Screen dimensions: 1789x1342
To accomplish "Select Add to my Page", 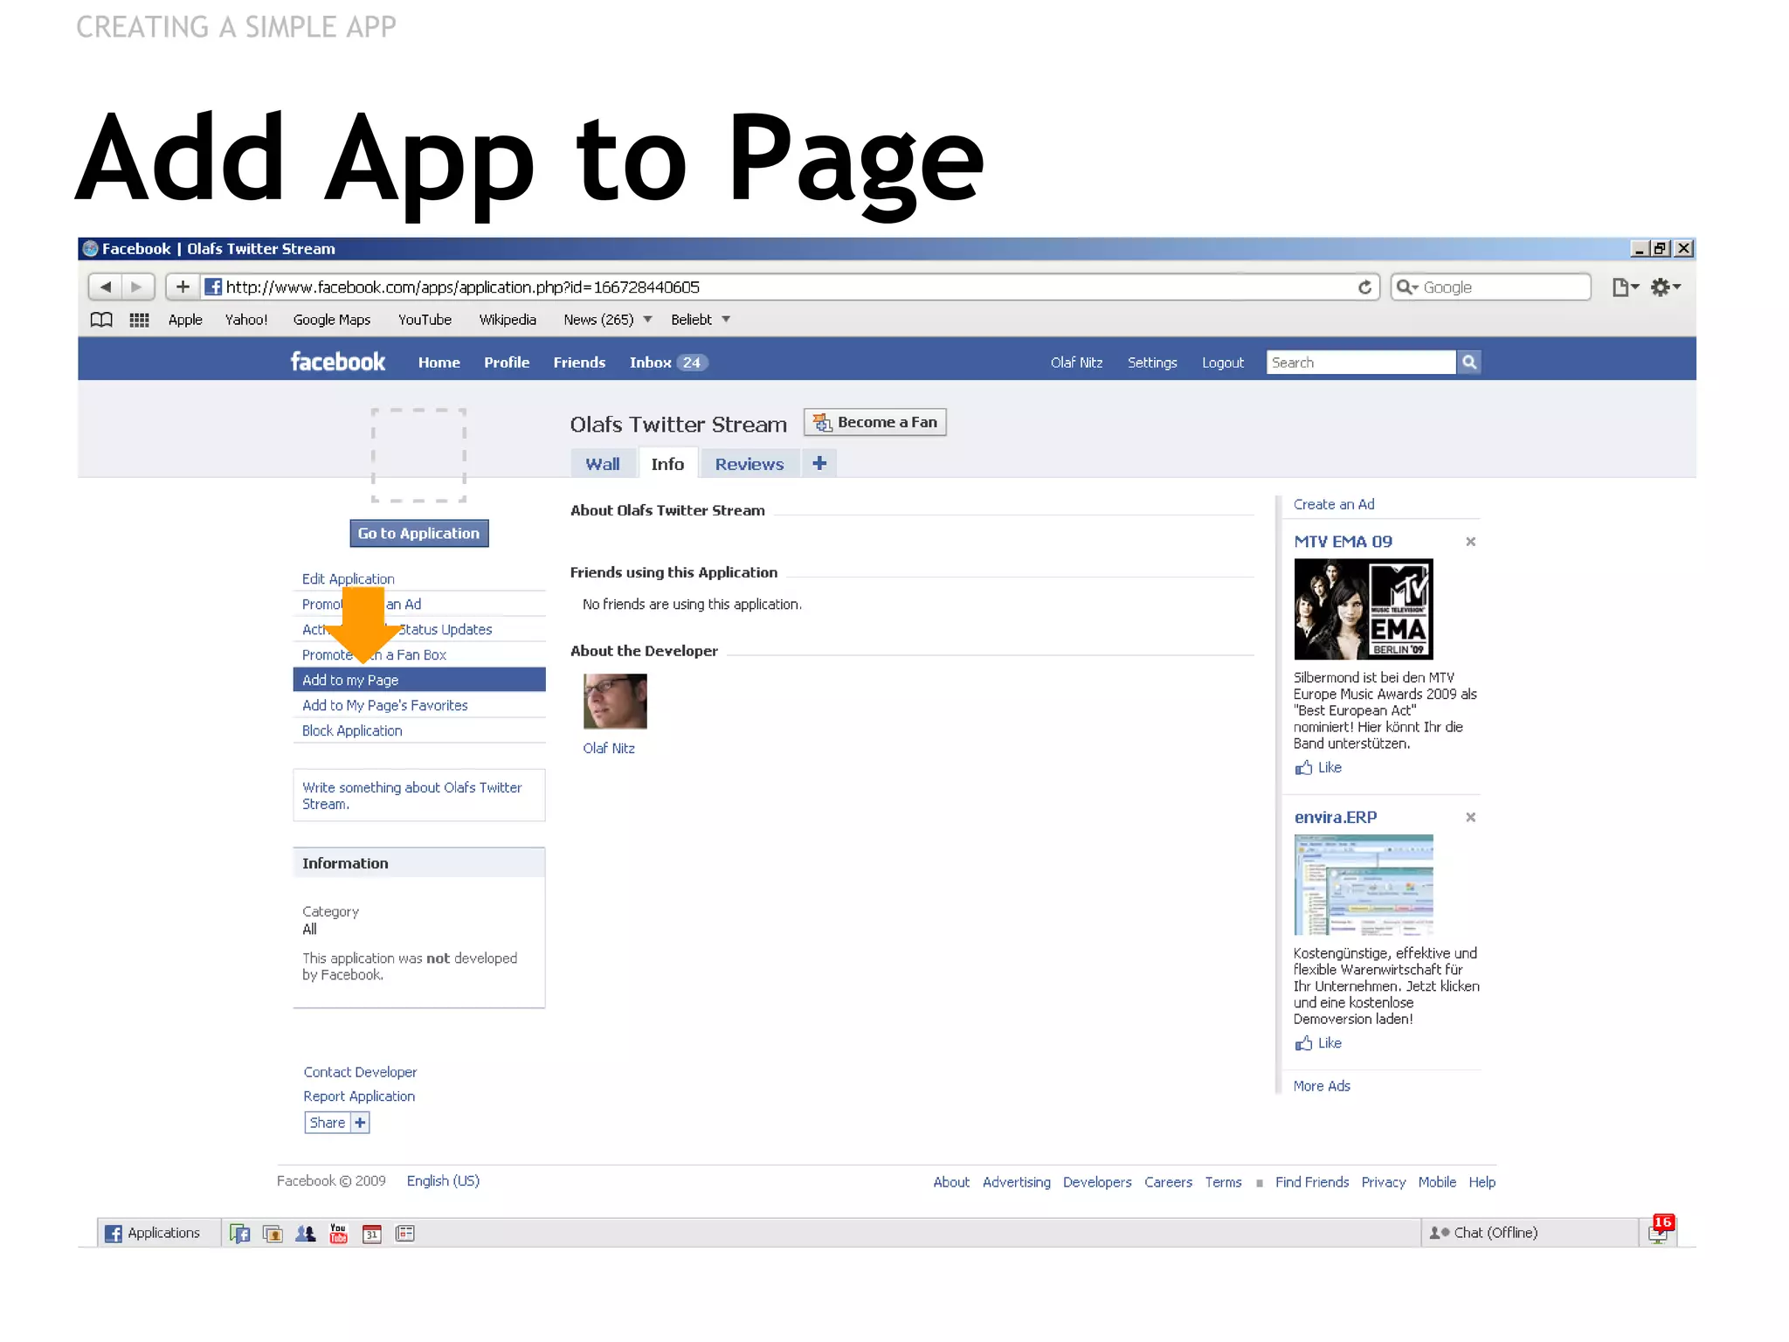I will coord(419,680).
